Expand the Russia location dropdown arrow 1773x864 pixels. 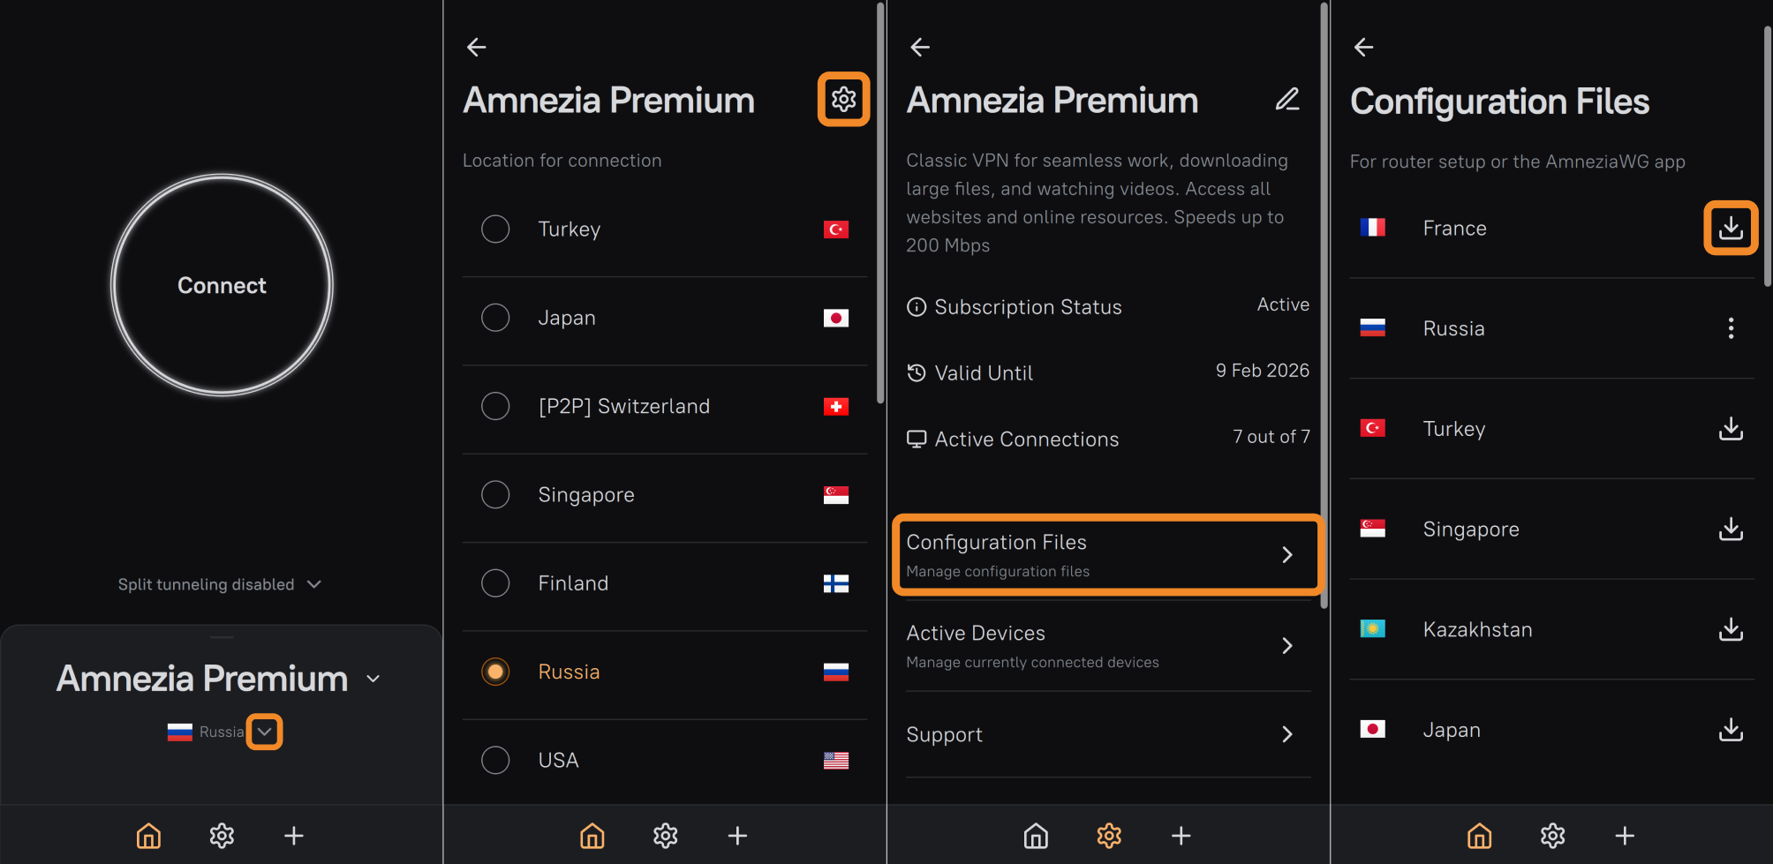264,732
